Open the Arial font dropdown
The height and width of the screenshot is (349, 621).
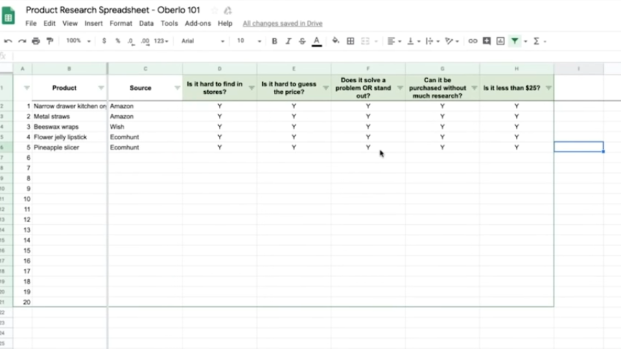[x=202, y=41]
